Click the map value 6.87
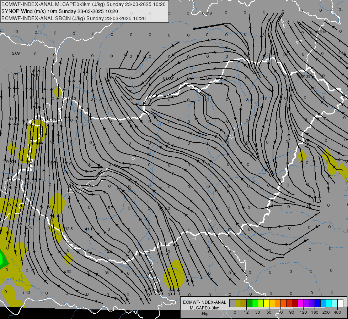 (x=30, y=184)
